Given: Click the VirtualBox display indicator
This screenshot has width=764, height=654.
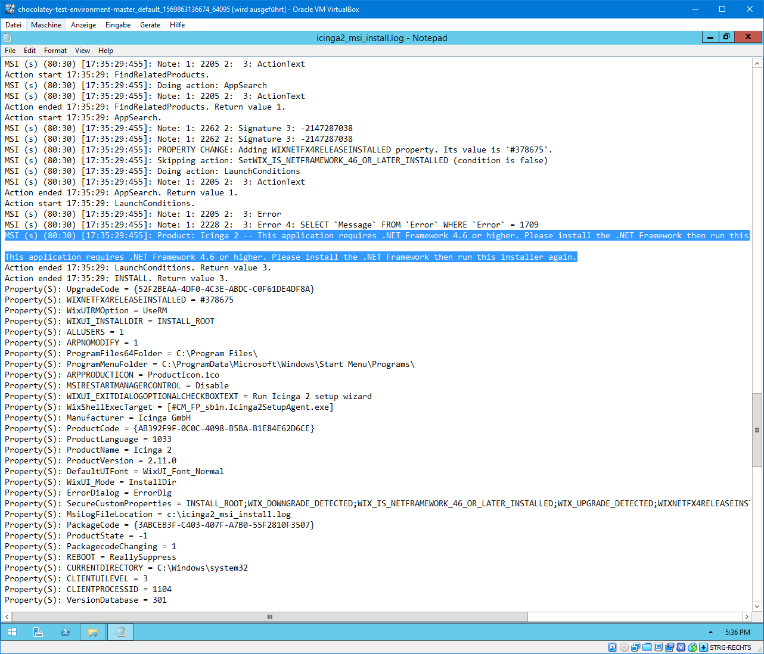Looking at the screenshot, I should point(658,647).
